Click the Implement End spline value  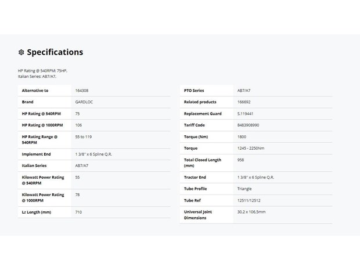pos(93,154)
